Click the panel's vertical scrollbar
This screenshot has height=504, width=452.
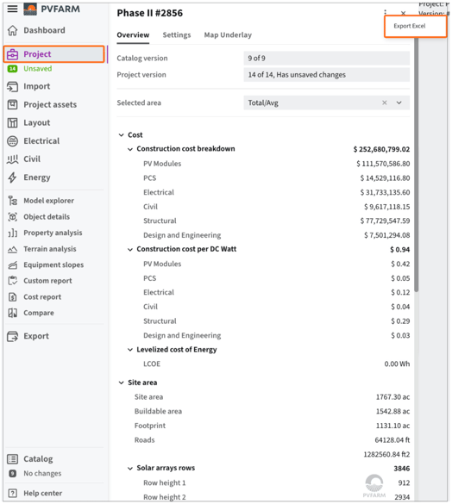tap(417, 164)
